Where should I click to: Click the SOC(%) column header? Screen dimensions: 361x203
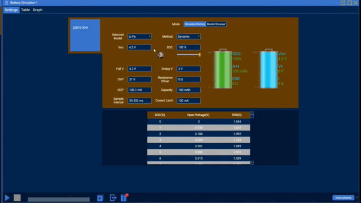160,115
